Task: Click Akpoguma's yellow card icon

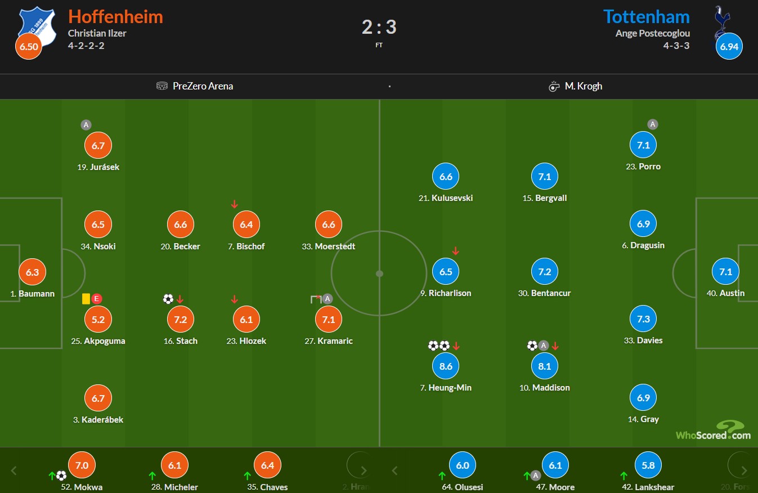Action: (87, 299)
